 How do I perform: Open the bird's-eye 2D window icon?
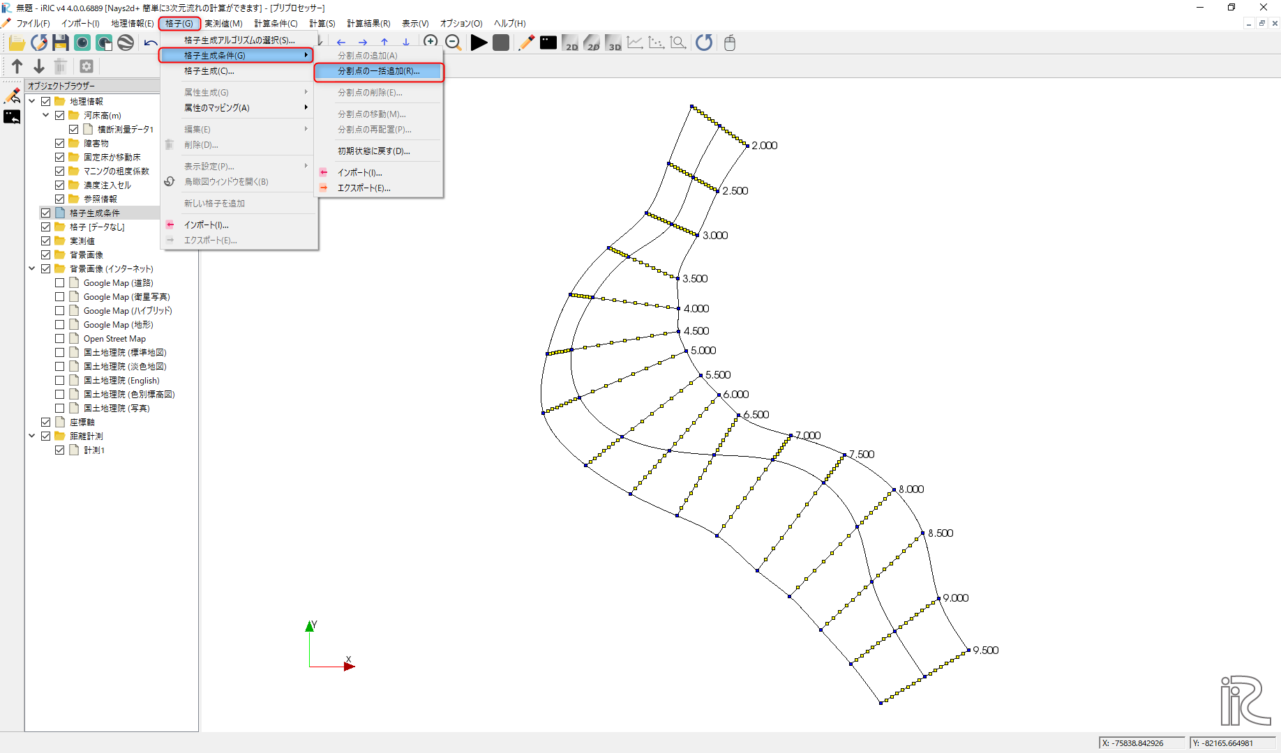pyautogui.click(x=592, y=43)
